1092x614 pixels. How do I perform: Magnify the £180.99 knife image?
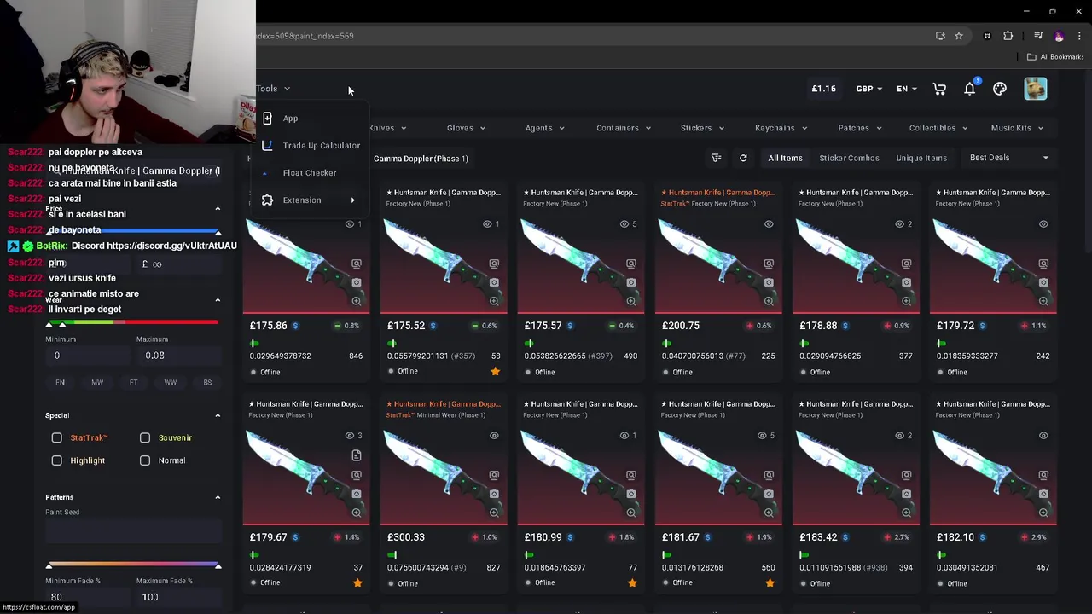click(631, 513)
